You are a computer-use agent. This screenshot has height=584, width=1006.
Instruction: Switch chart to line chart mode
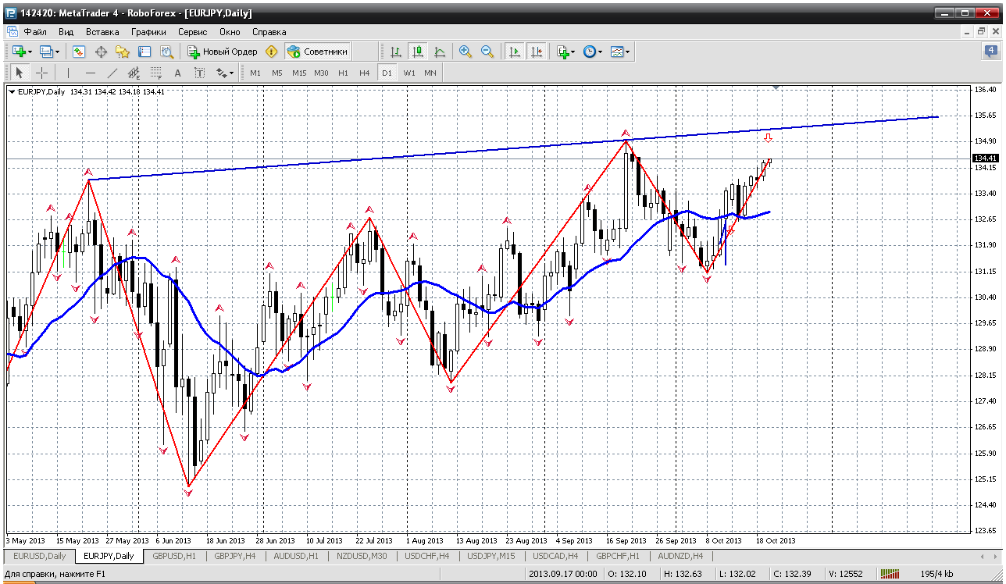440,52
